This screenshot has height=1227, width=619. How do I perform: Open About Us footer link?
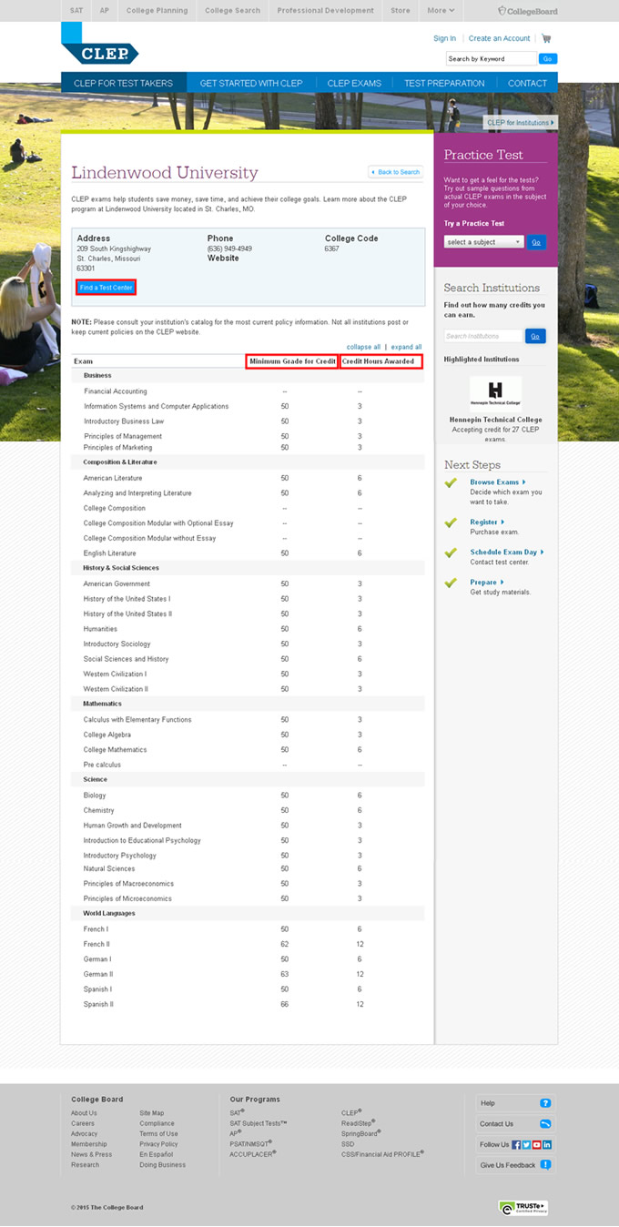point(84,1113)
